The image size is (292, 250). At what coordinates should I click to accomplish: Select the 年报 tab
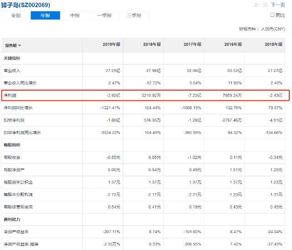[x=45, y=15]
